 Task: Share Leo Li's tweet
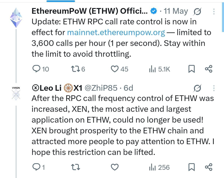(x=209, y=167)
